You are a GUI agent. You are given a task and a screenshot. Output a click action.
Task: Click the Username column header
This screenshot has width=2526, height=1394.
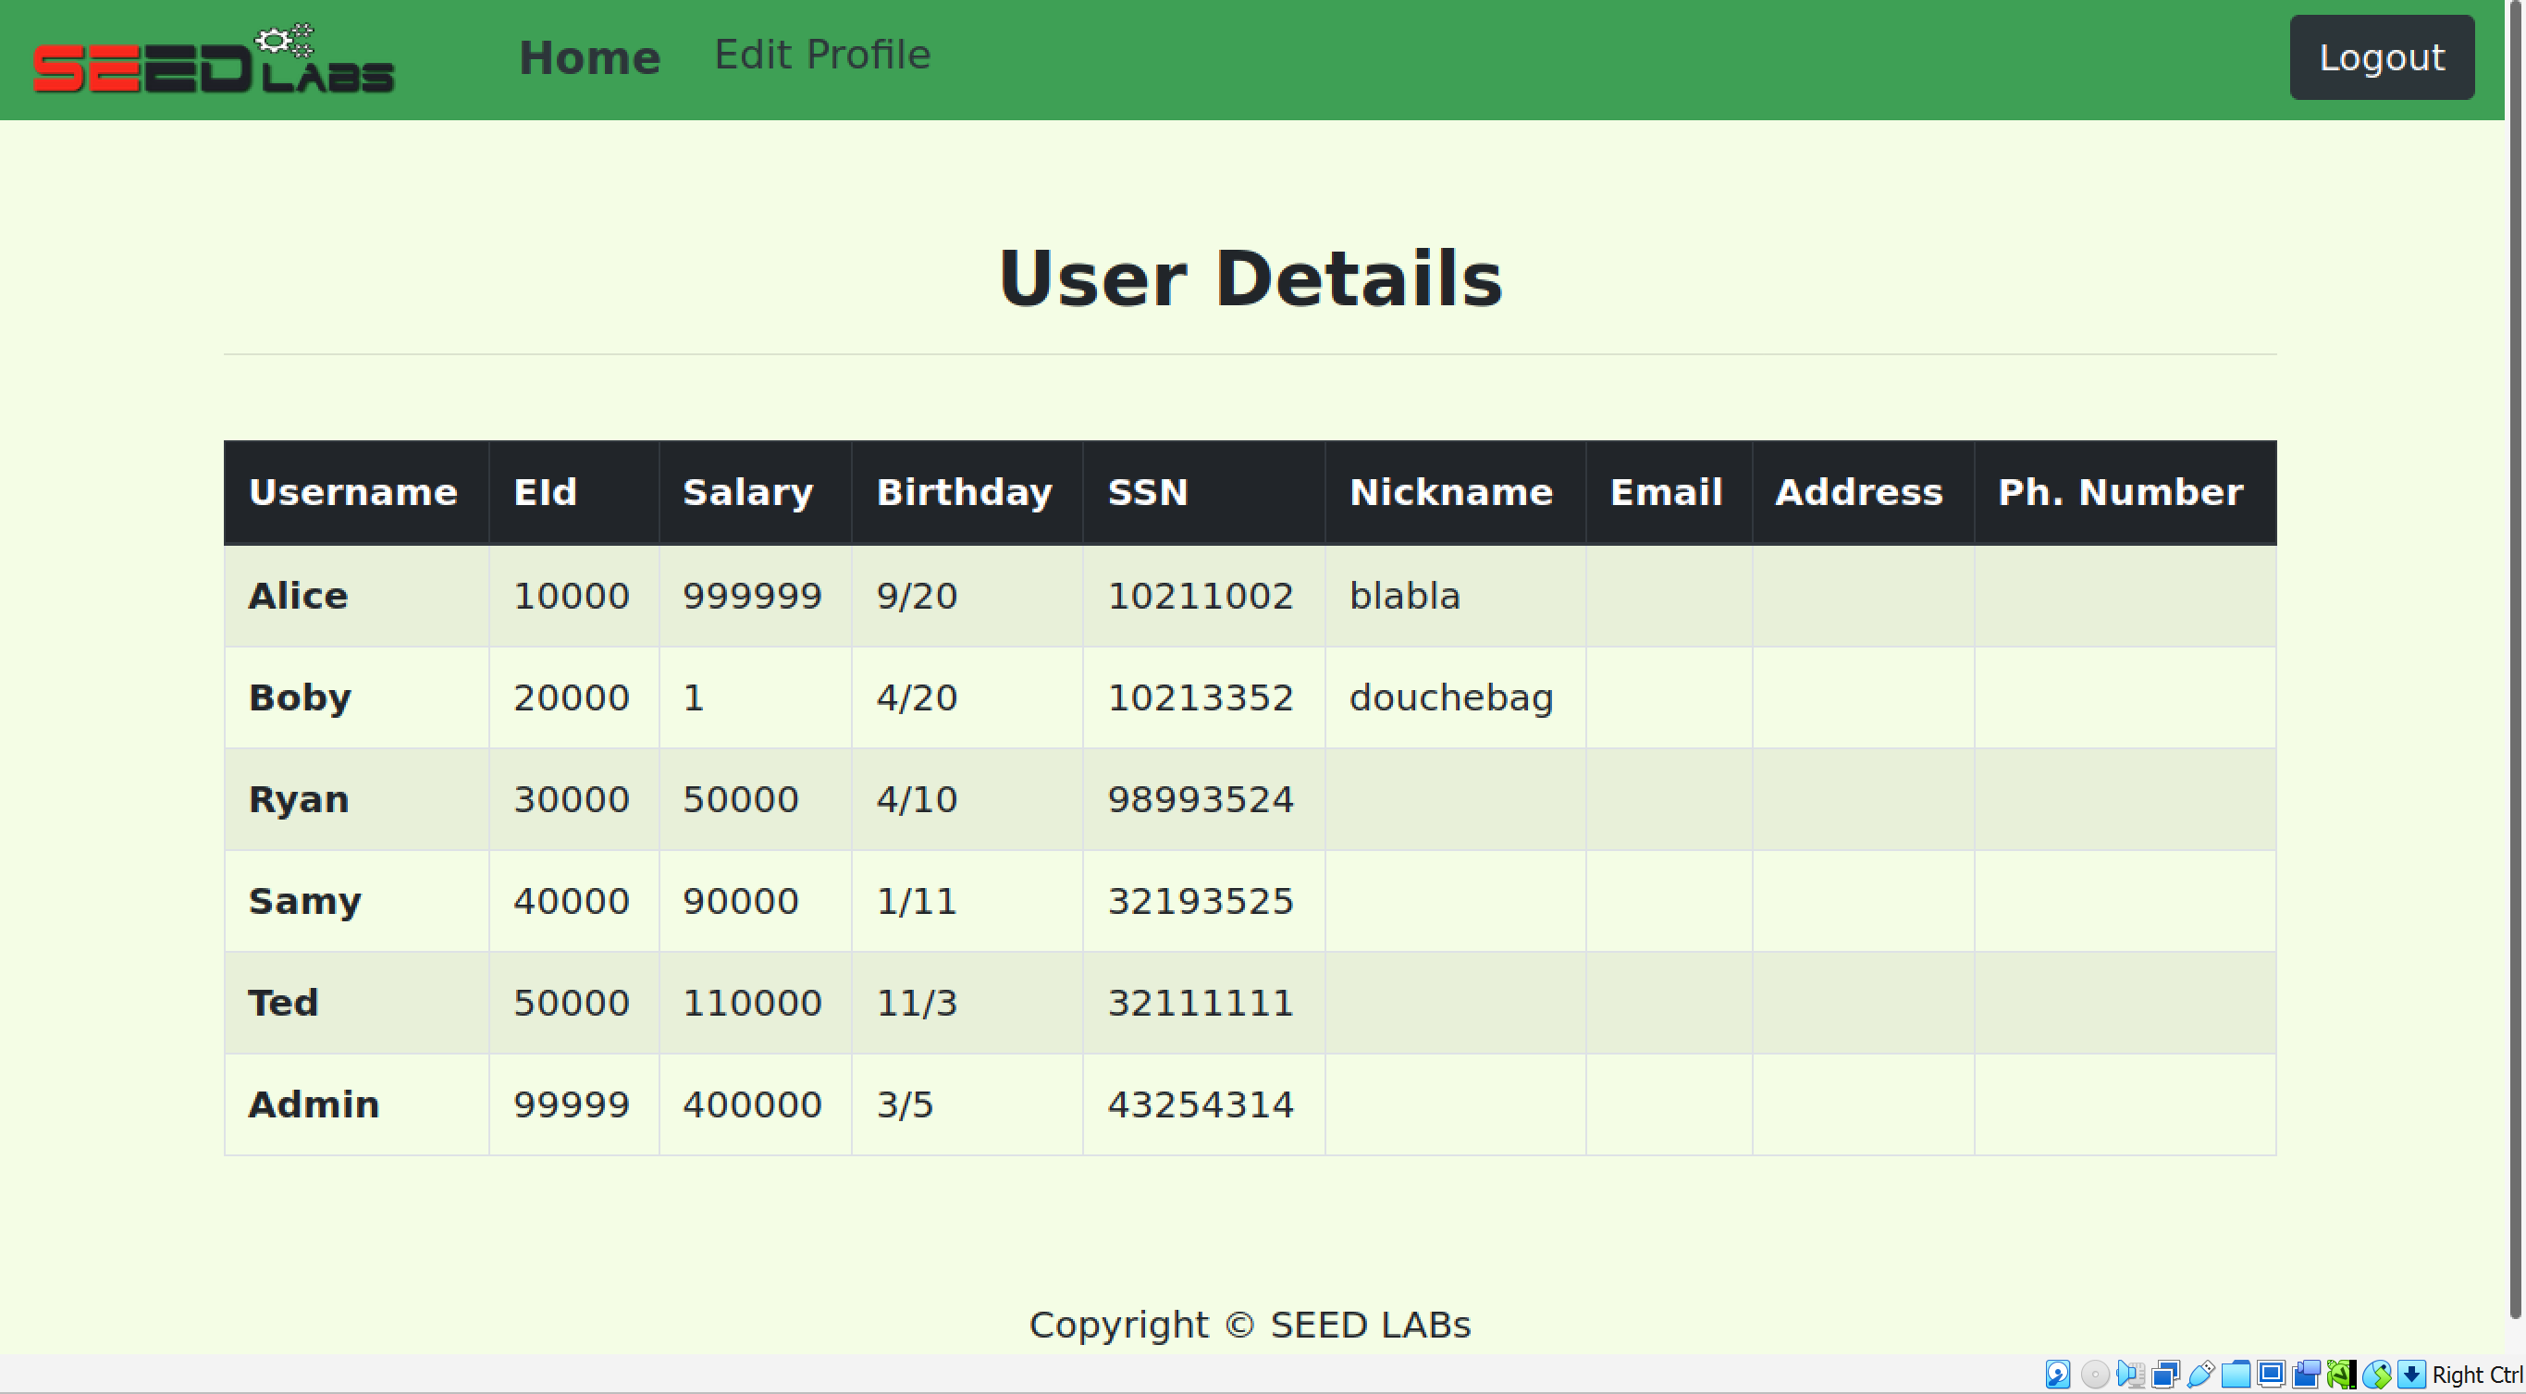point(353,492)
